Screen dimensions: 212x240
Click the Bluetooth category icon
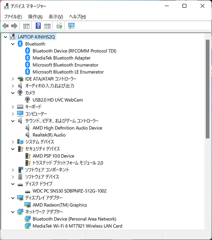[20, 44]
